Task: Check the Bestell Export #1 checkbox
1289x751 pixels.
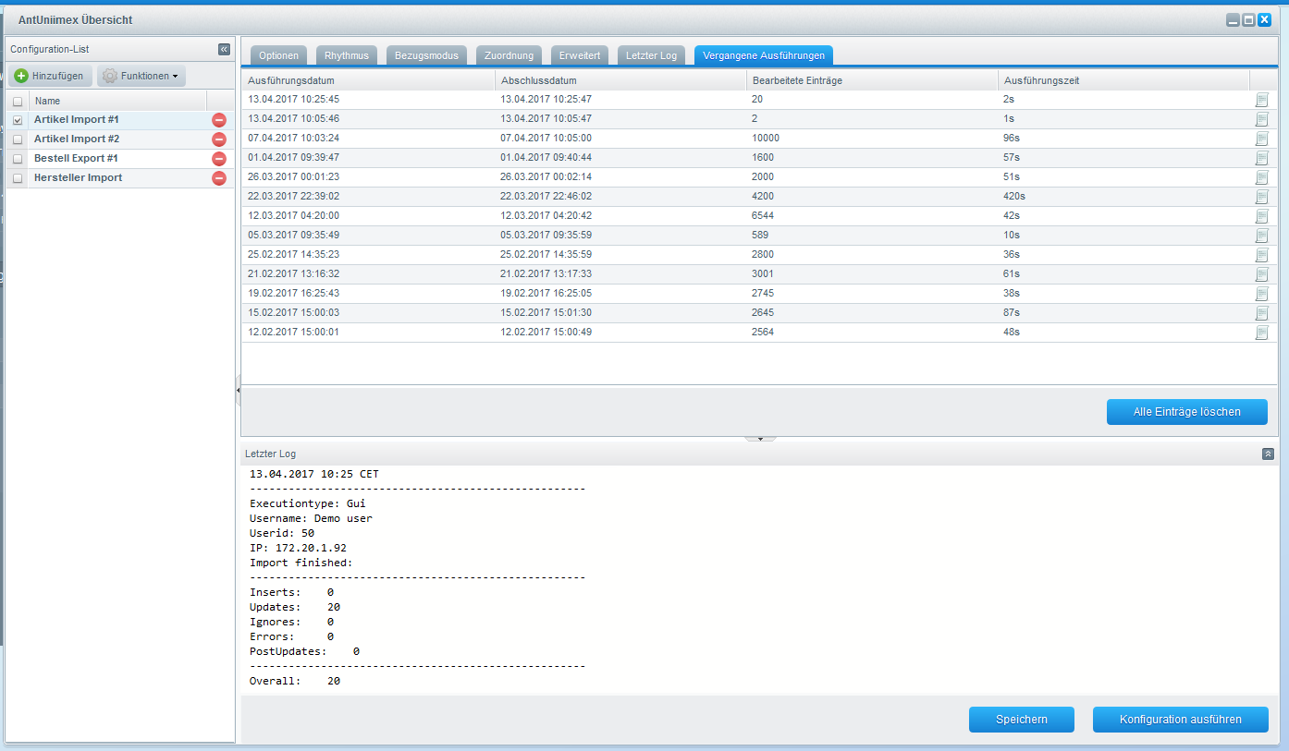Action: click(x=18, y=159)
